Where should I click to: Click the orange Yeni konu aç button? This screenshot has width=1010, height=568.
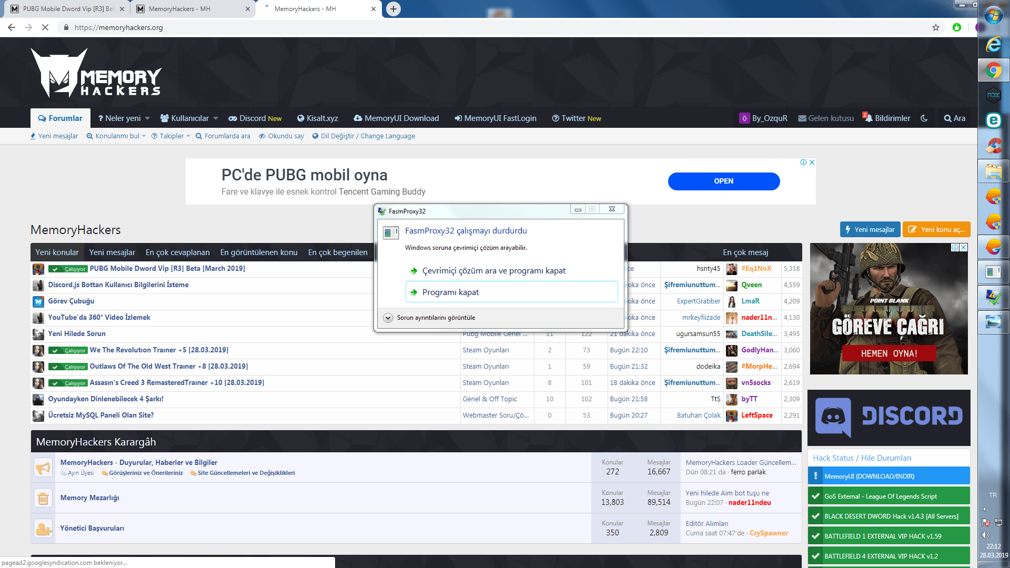click(936, 230)
